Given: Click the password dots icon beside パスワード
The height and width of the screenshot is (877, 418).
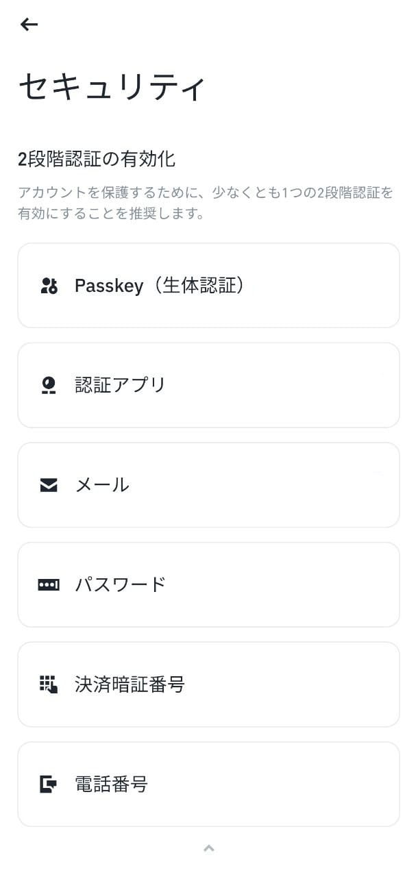Looking at the screenshot, I should point(47,584).
